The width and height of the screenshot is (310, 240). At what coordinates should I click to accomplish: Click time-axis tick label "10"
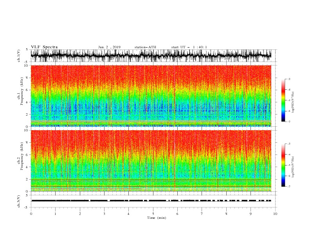275,214
